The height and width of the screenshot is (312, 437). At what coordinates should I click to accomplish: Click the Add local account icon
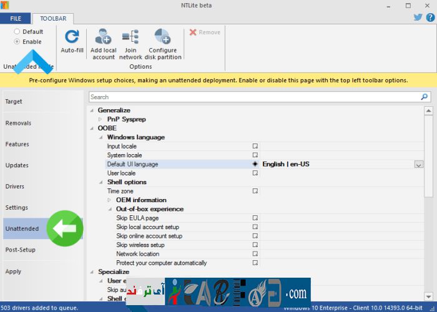(103, 37)
